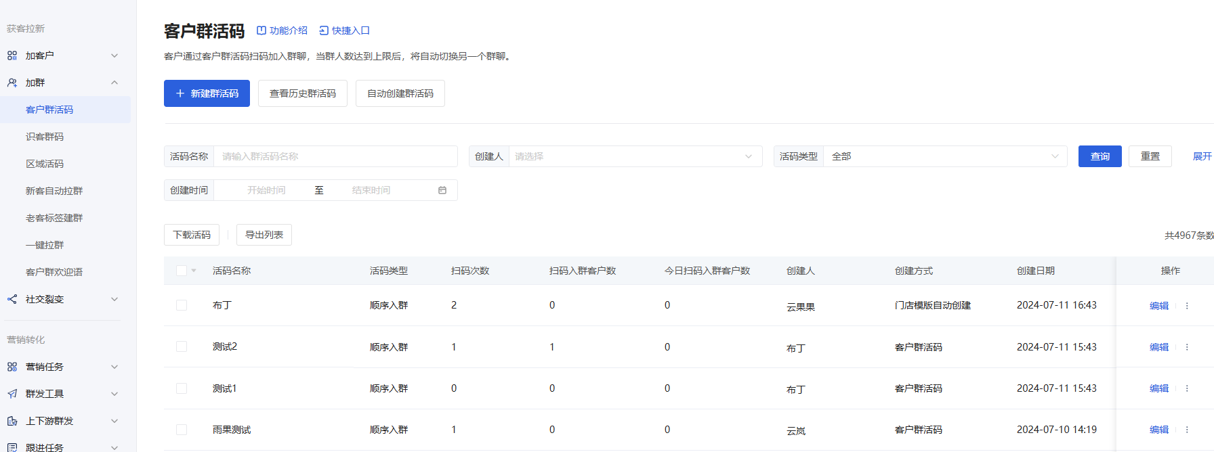Screen dimensions: 1214x452
Task: Check the box for 测试1 row
Action: tap(182, 388)
